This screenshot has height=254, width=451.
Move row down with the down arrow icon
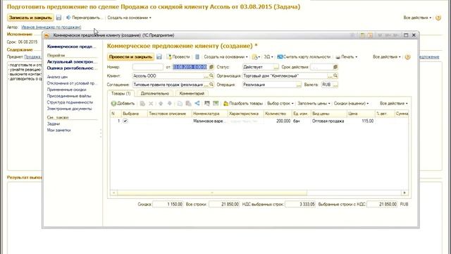pyautogui.click(x=170, y=104)
